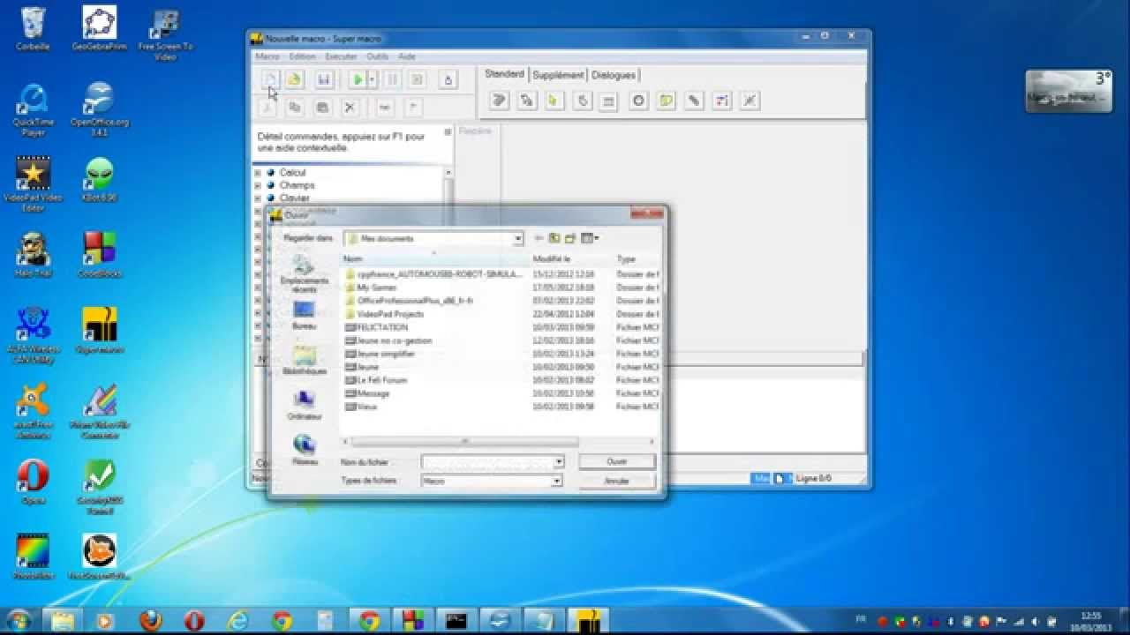Viewport: 1130px width, 635px height.
Task: Click the save floppy icon in Super macro toolbar
Action: coord(323,79)
